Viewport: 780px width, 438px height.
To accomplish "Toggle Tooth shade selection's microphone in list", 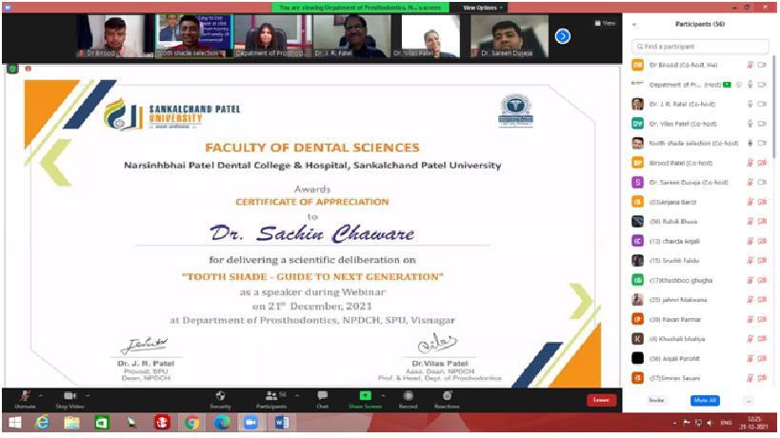I will 750,143.
